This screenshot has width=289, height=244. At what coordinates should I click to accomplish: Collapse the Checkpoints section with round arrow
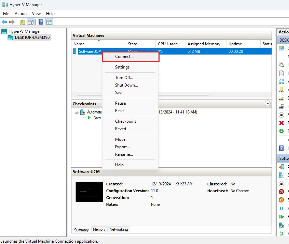tap(267, 104)
